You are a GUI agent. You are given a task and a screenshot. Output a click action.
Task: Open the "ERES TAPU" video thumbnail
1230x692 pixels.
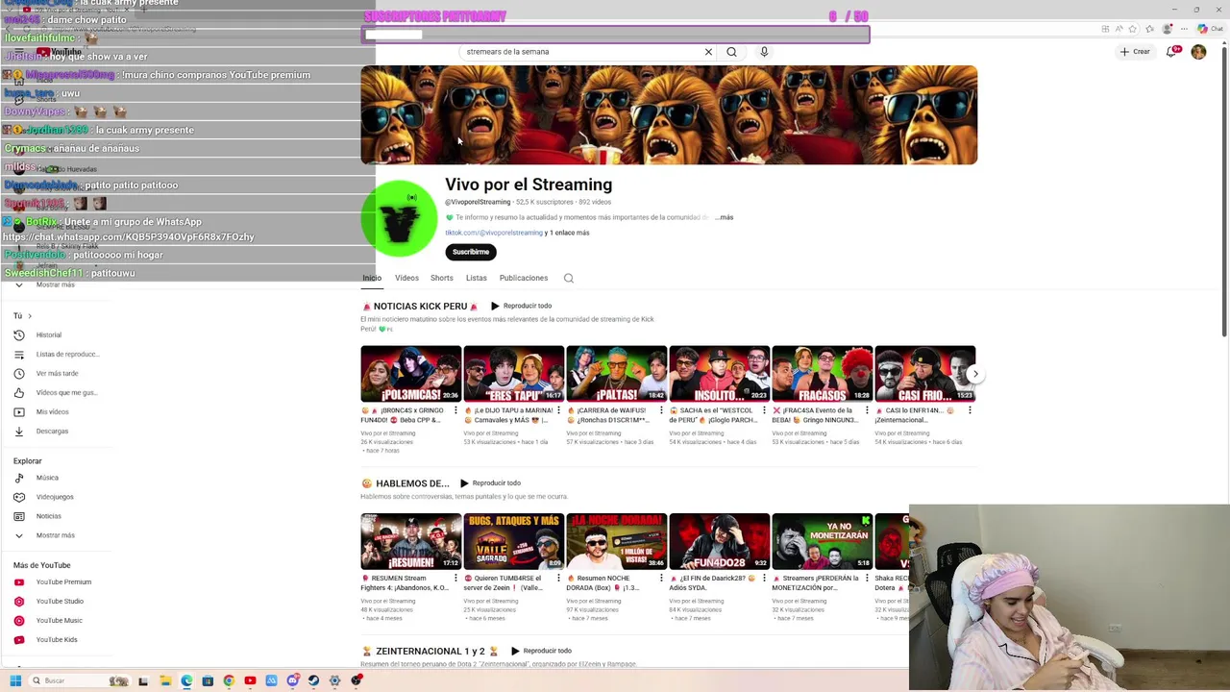click(x=514, y=374)
